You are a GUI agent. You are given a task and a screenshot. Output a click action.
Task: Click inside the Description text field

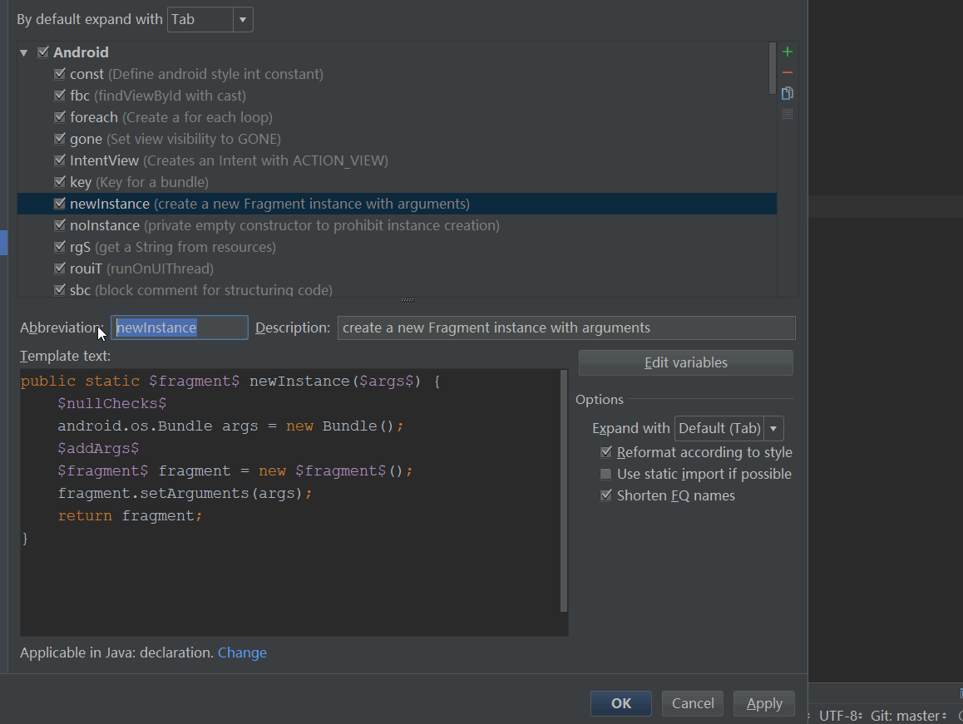(x=565, y=328)
